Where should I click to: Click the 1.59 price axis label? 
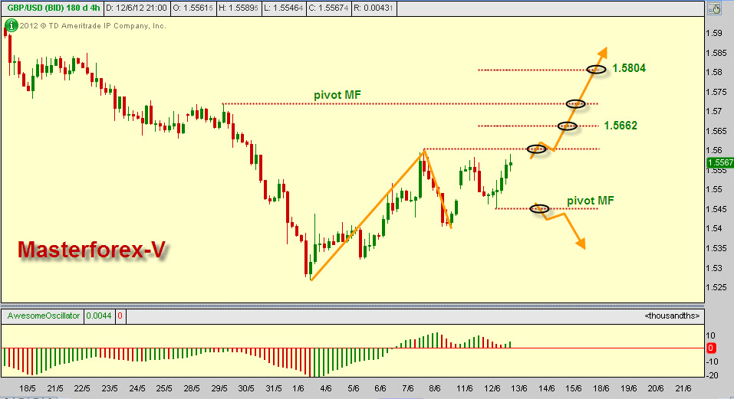713,33
